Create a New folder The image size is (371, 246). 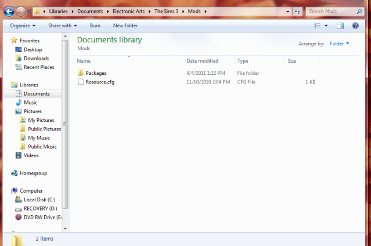[125, 26]
